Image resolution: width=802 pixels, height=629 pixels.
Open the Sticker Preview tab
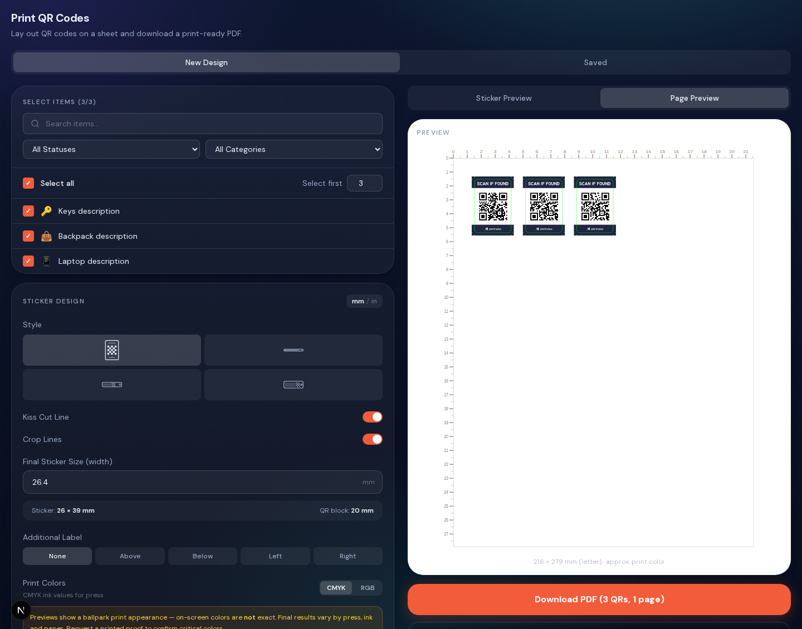(504, 98)
